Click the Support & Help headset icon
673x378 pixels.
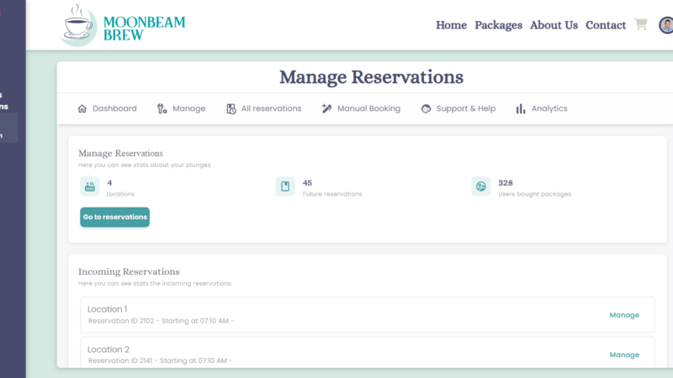coord(426,109)
